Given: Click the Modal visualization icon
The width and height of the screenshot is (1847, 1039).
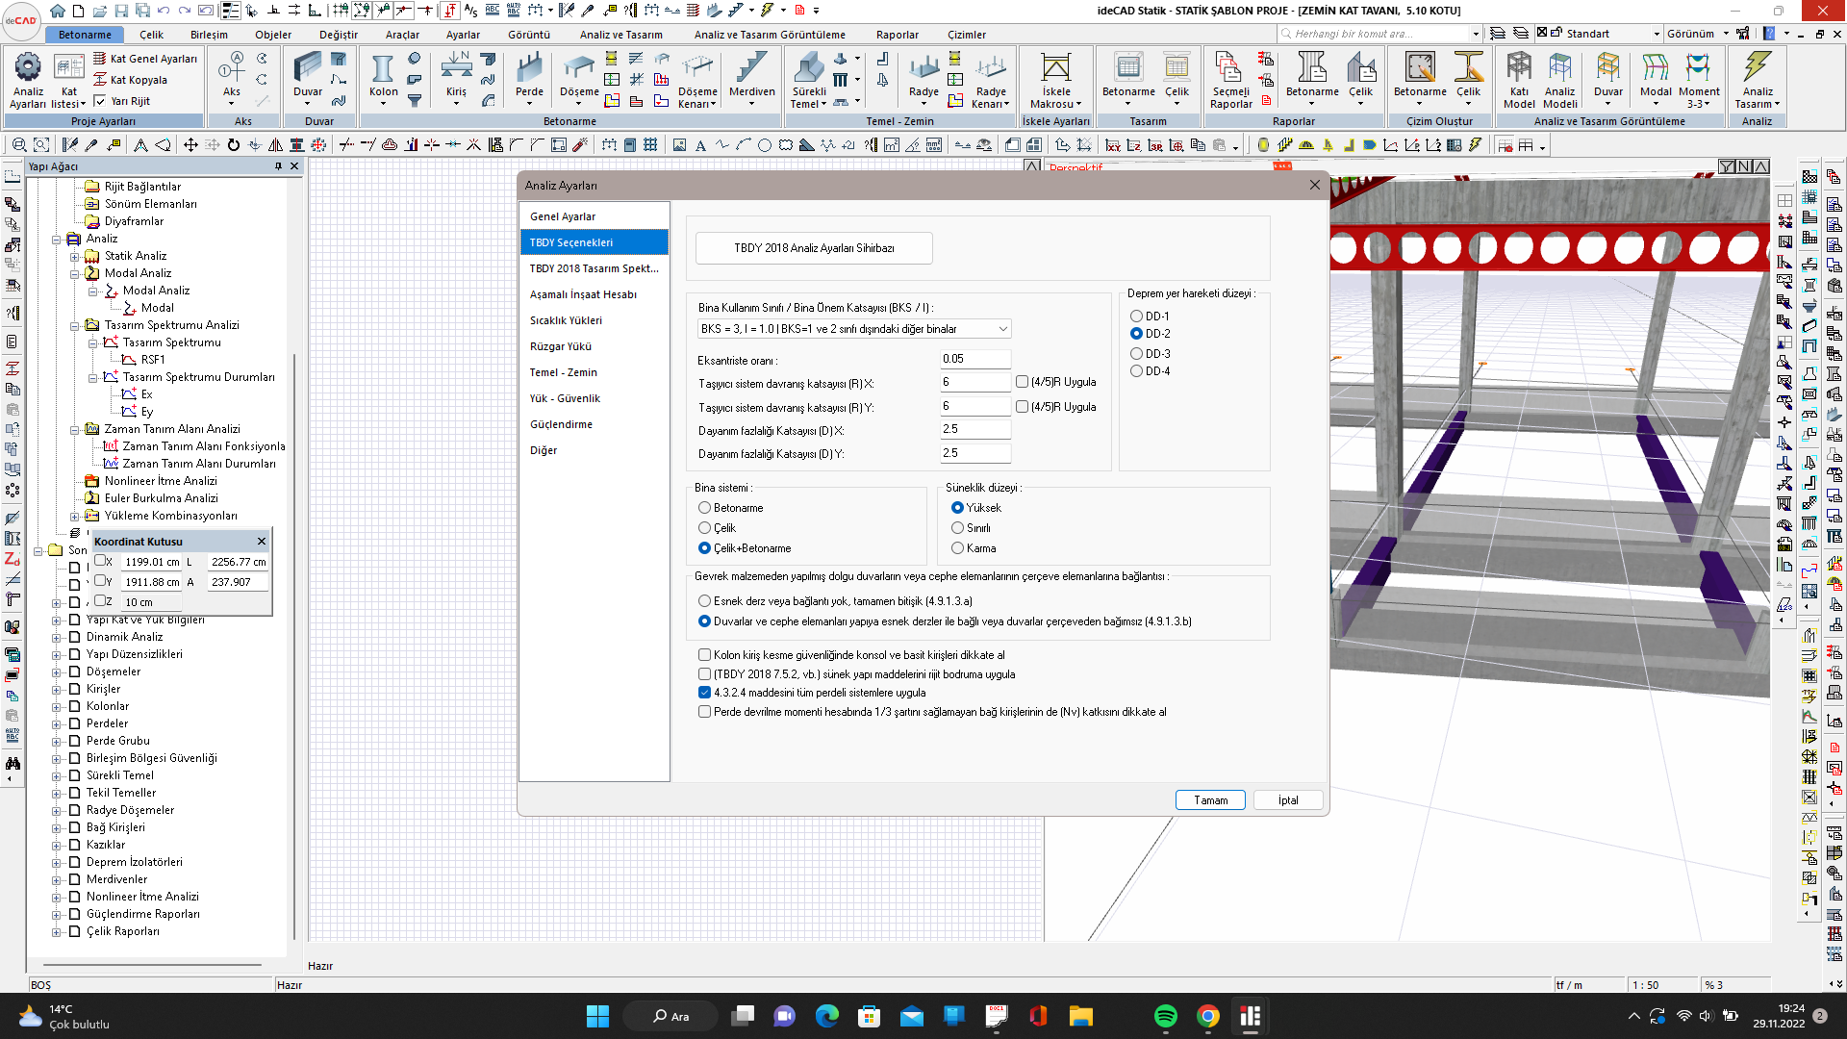Looking at the screenshot, I should tap(1656, 77).
